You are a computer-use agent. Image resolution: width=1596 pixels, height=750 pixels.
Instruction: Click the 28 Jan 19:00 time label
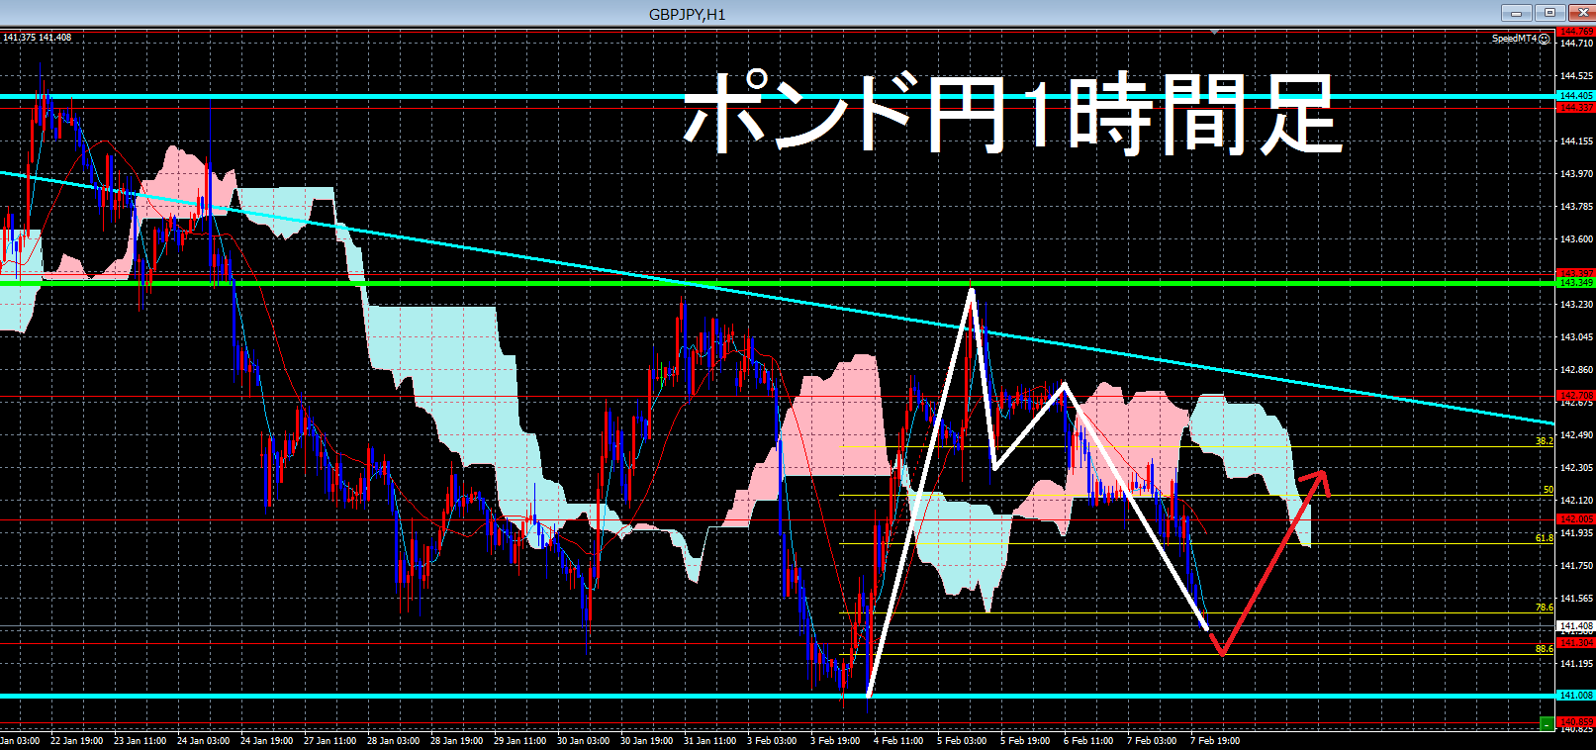(456, 741)
